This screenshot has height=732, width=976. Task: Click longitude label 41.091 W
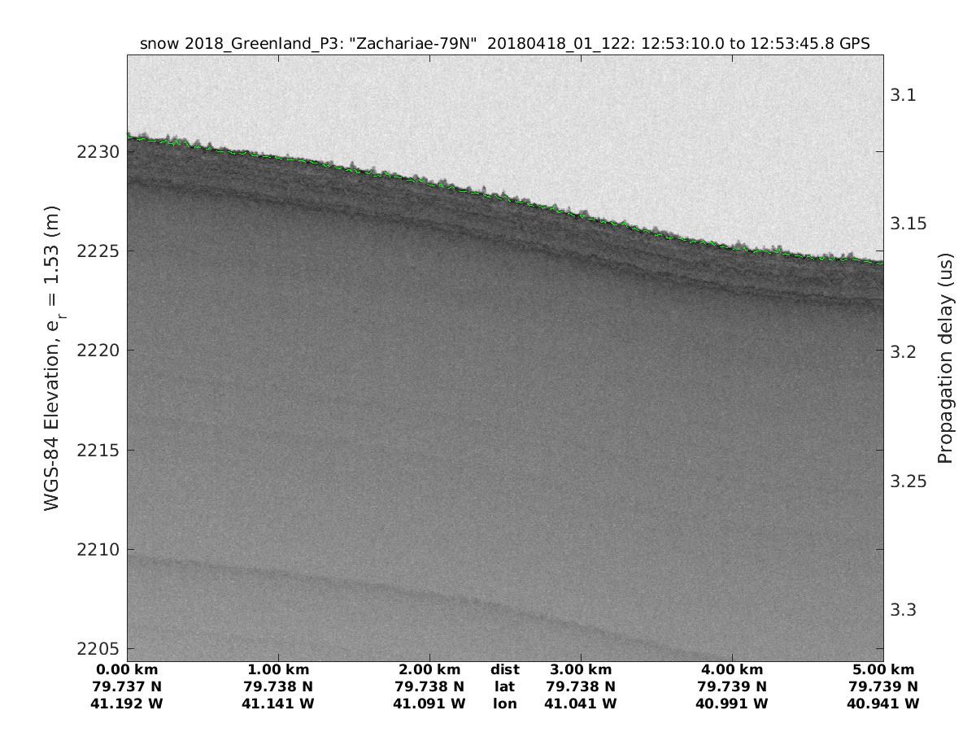click(429, 704)
